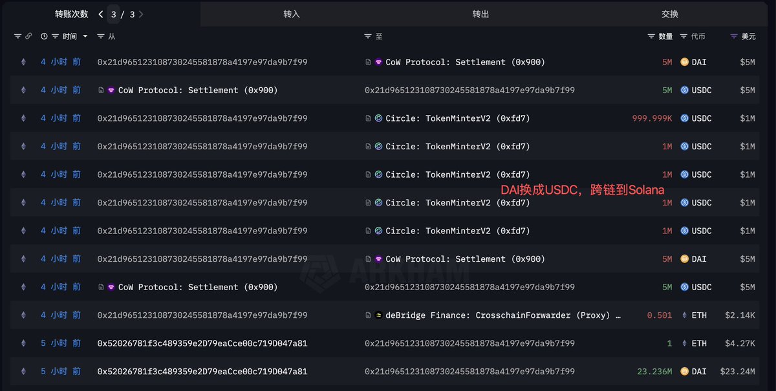Click the $4.27K USD value

point(740,343)
